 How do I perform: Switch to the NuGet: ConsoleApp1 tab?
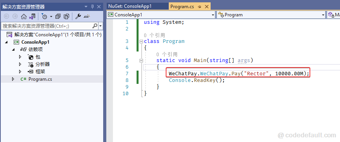pyautogui.click(x=130, y=6)
